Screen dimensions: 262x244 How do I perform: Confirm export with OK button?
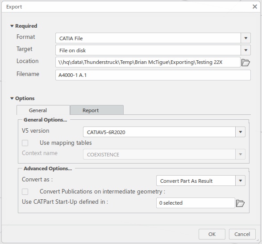212,234
